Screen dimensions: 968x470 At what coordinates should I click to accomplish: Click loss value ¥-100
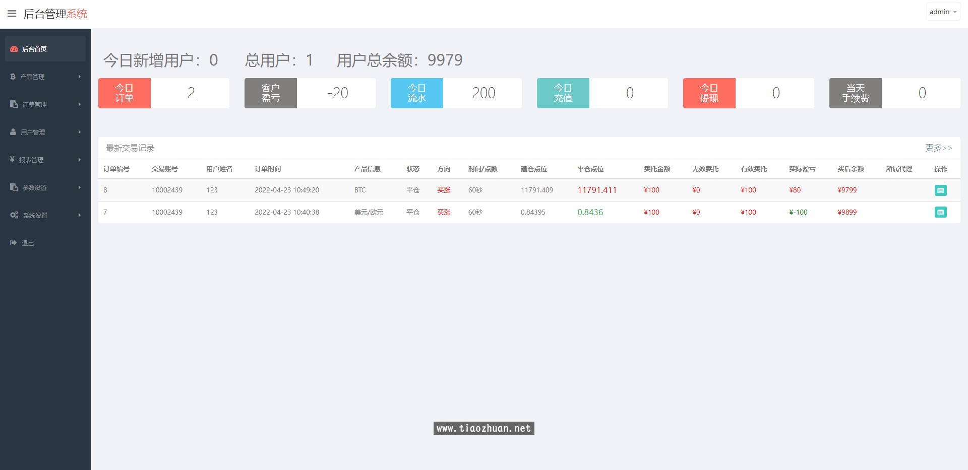click(798, 212)
